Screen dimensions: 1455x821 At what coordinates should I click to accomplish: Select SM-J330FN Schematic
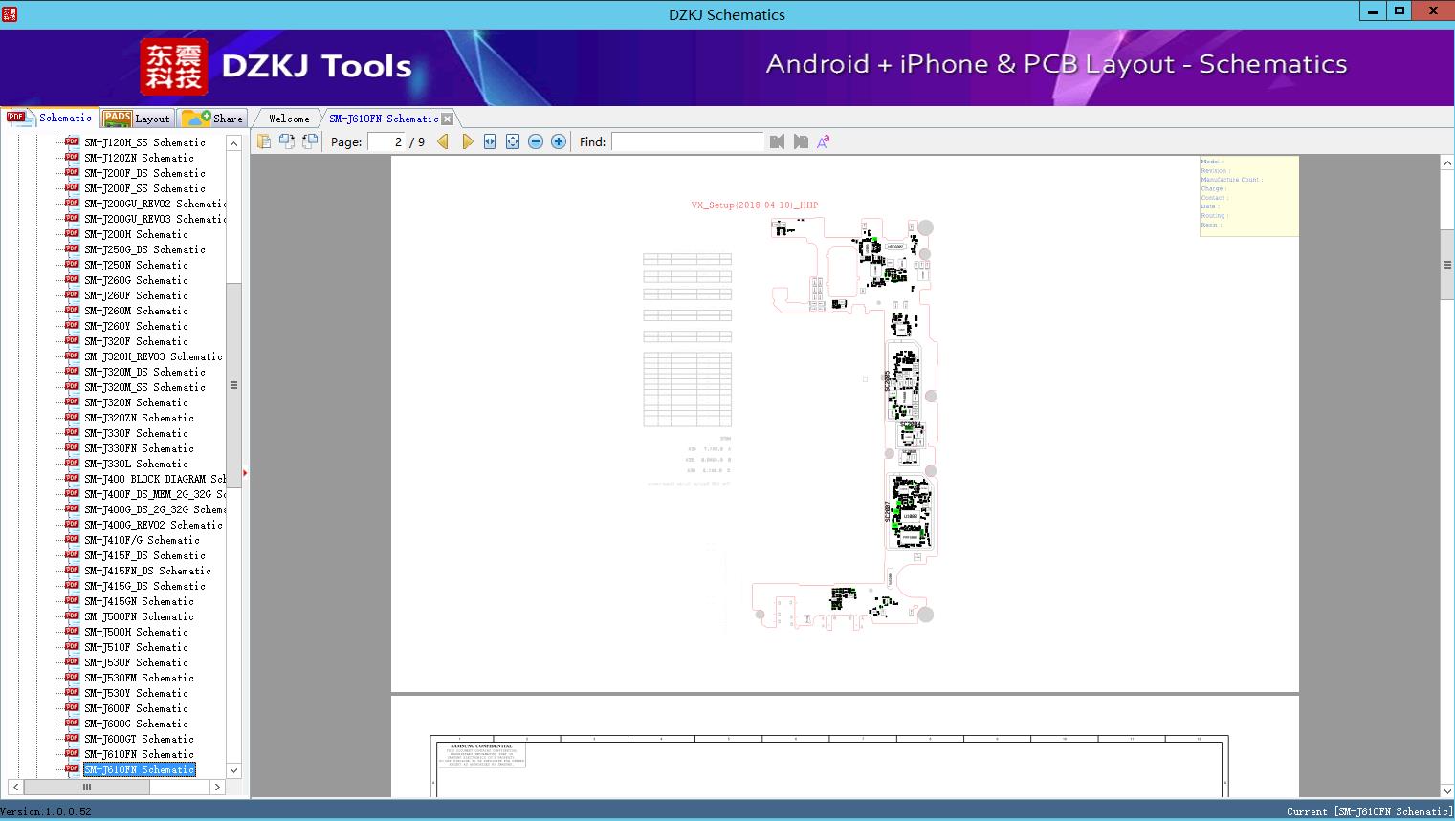coord(139,448)
